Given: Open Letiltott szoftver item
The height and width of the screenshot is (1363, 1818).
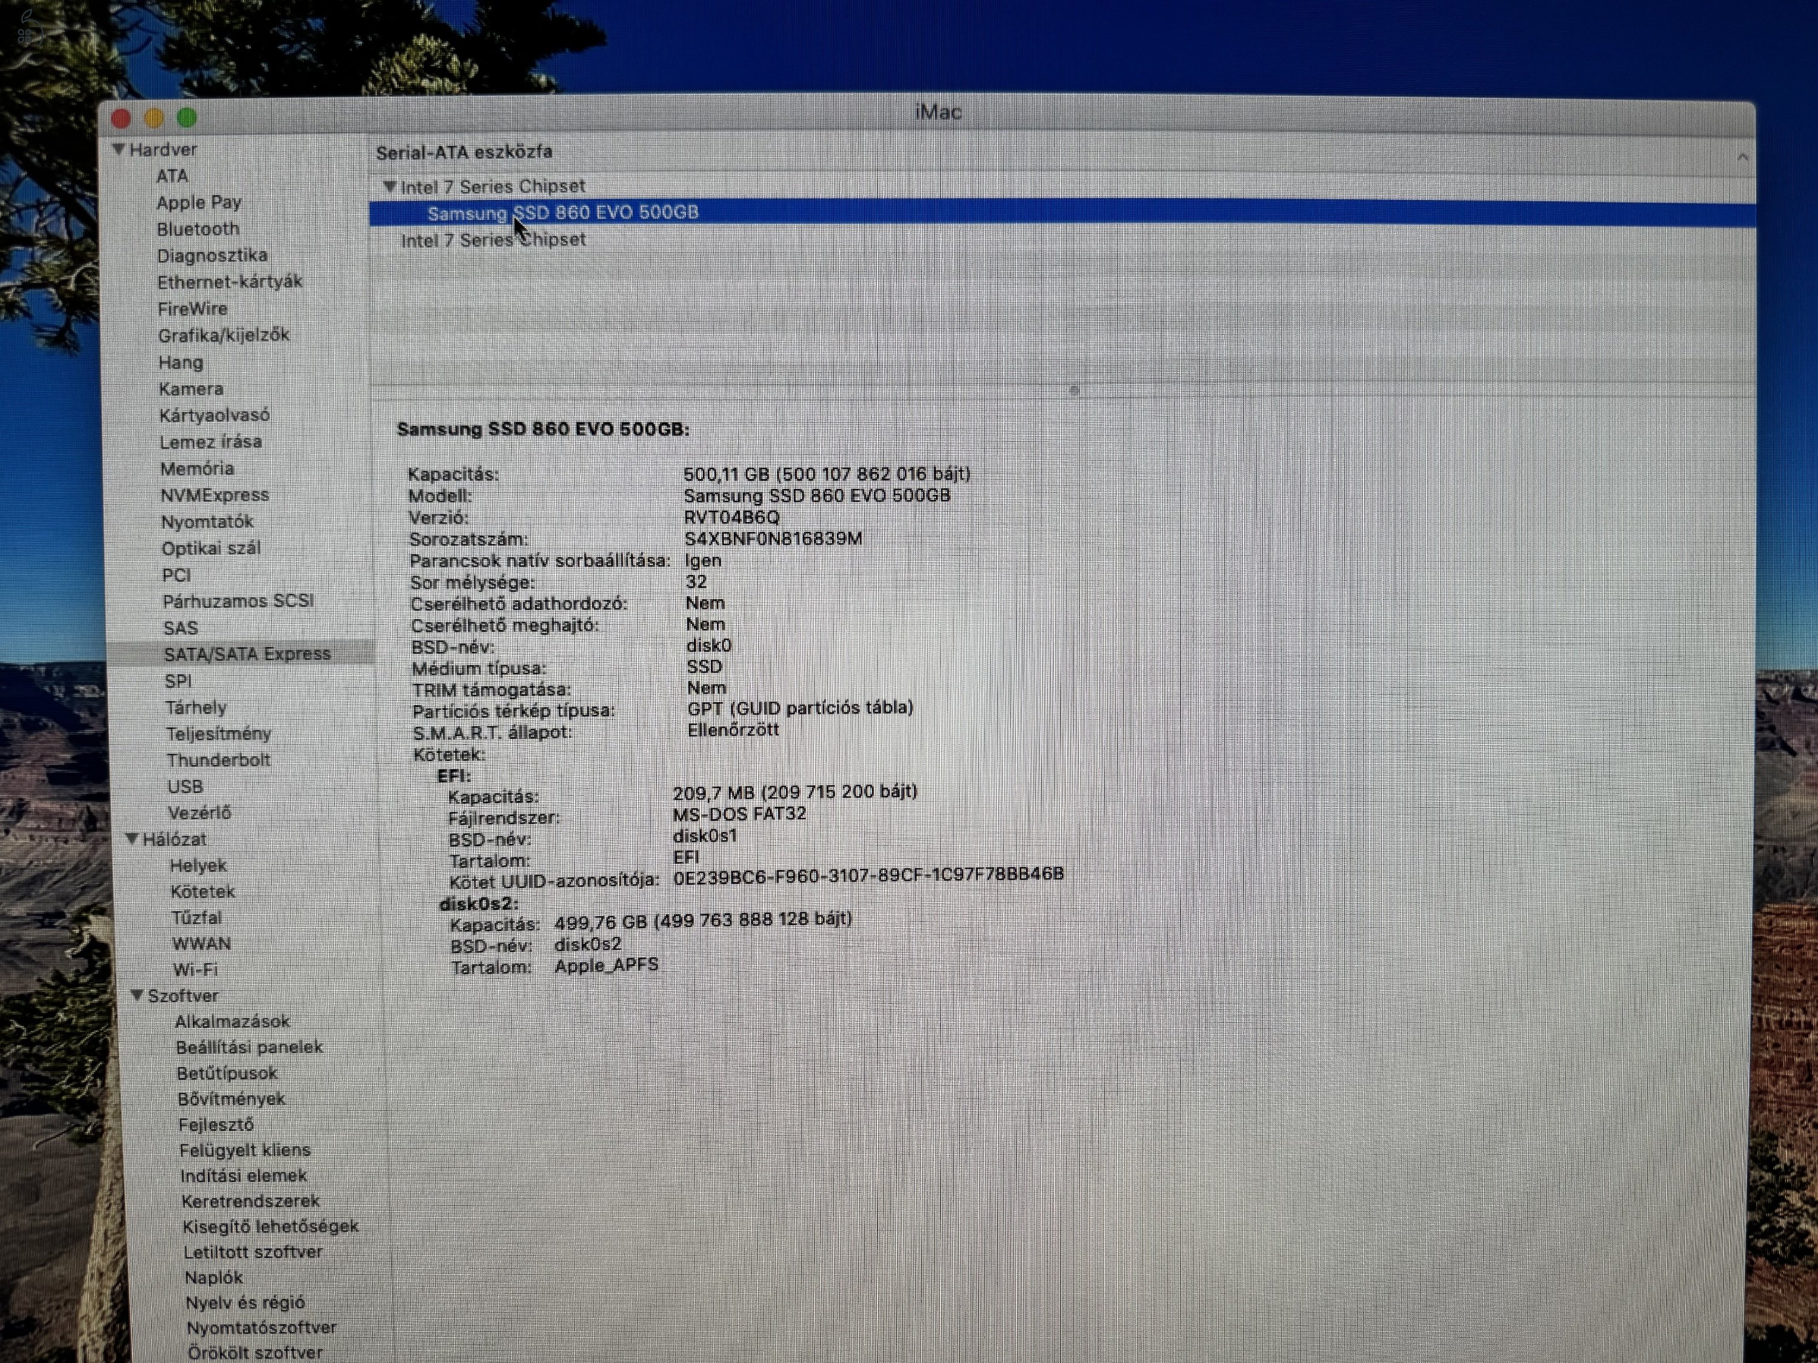Looking at the screenshot, I should click(x=253, y=1252).
